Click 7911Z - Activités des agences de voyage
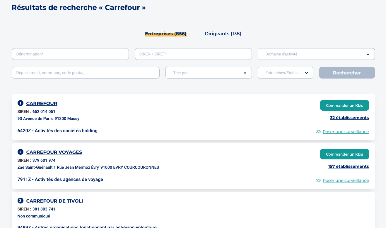Image resolution: width=386 pixels, height=228 pixels. [x=60, y=179]
